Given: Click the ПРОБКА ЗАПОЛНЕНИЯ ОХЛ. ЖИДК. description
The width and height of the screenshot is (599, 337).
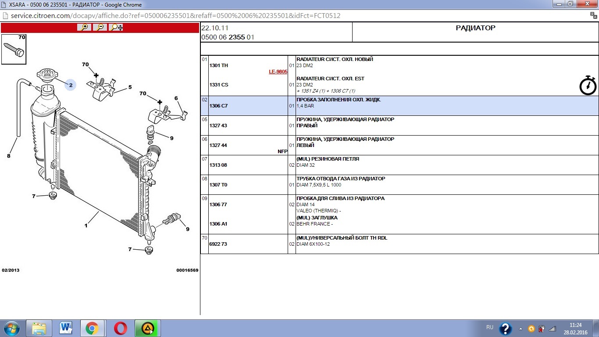Looking at the screenshot, I should point(339,100).
